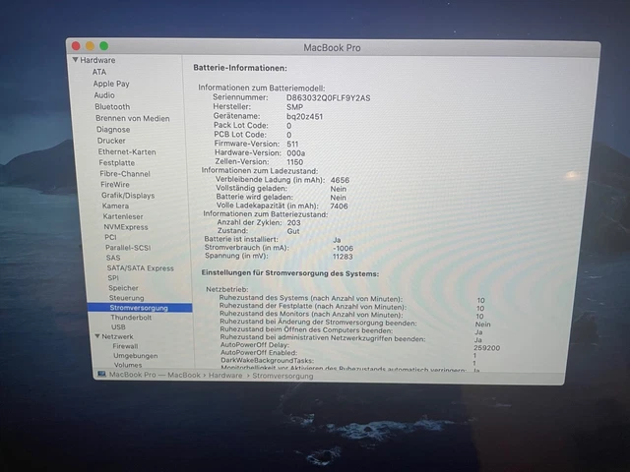630x472 pixels.
Task: Click the Hardware category label
Action: point(97,60)
